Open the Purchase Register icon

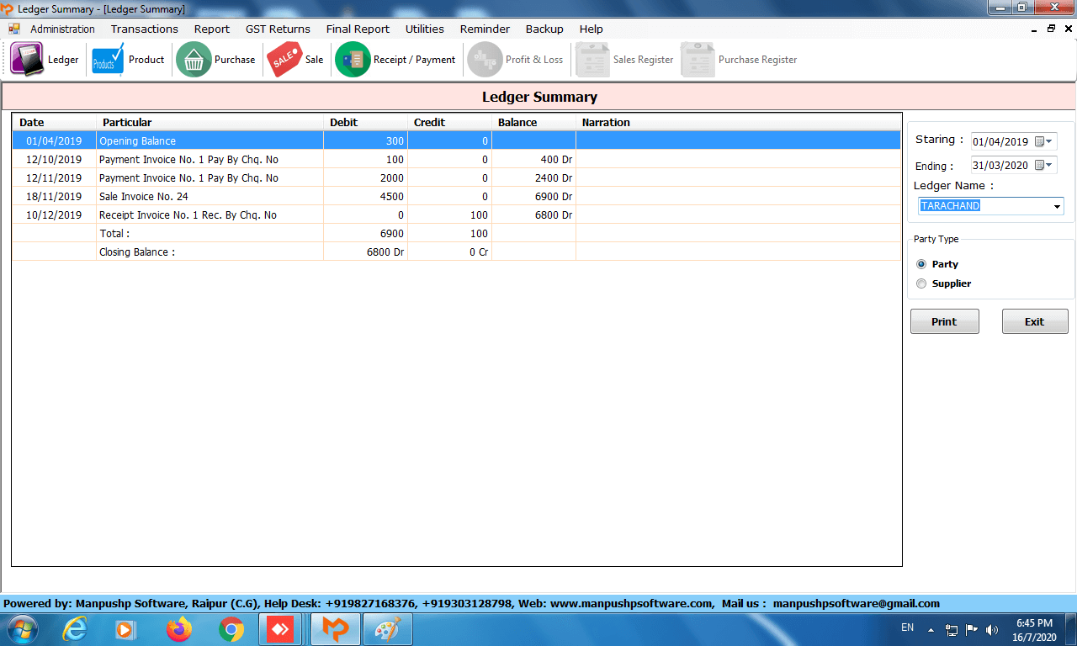698,60
